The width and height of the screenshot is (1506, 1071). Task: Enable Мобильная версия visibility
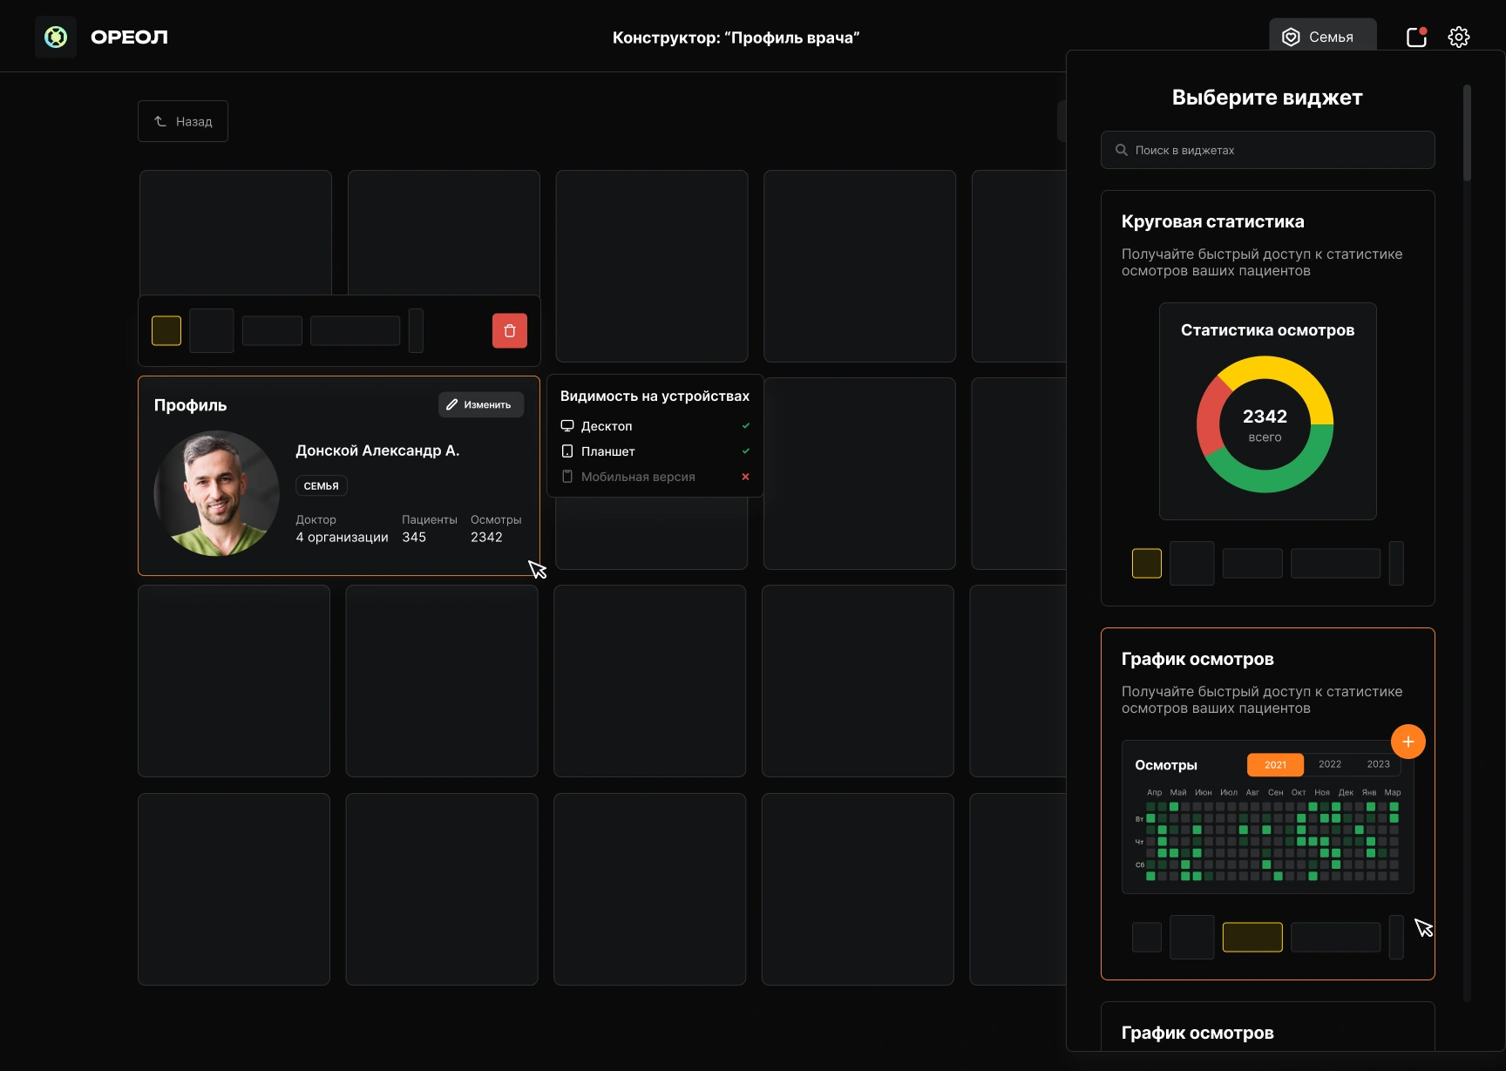tap(746, 478)
